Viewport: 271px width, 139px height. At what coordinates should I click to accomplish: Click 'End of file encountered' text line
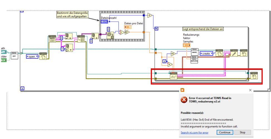[x=207, y=120]
